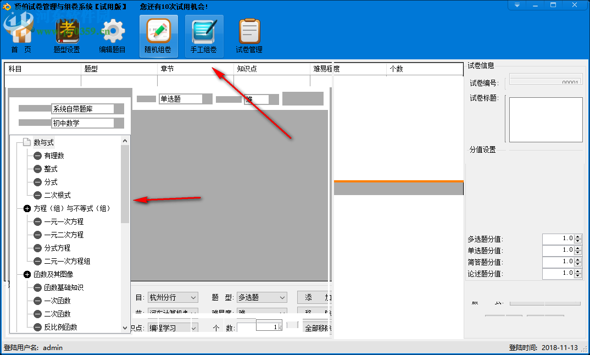Select 随机组卷 random paper generation
Image resolution: width=590 pixels, height=355 pixels.
158,36
